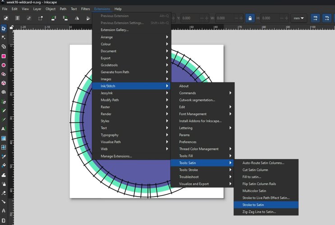This screenshot has width=335, height=225.
Task: Select the Pencil freehand tool
Action: tap(4, 111)
